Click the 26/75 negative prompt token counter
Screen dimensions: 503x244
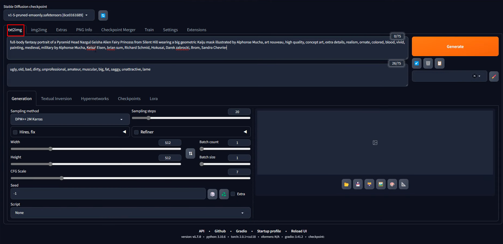[x=396, y=63]
